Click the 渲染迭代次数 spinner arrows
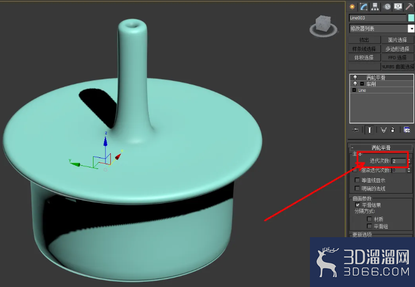 coord(409,170)
